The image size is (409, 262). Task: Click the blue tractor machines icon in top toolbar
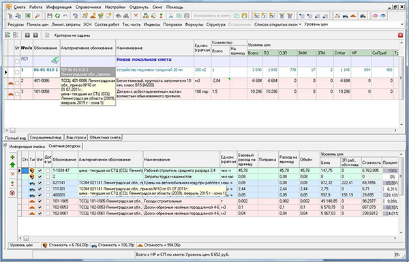pyautogui.click(x=345, y=16)
